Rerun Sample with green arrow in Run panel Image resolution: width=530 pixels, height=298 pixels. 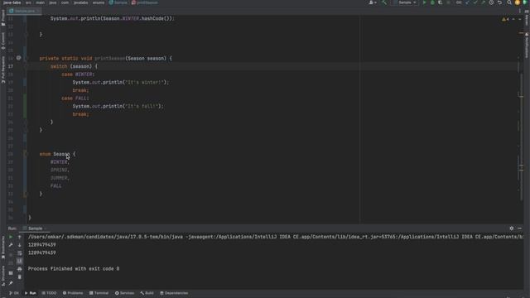point(11,237)
